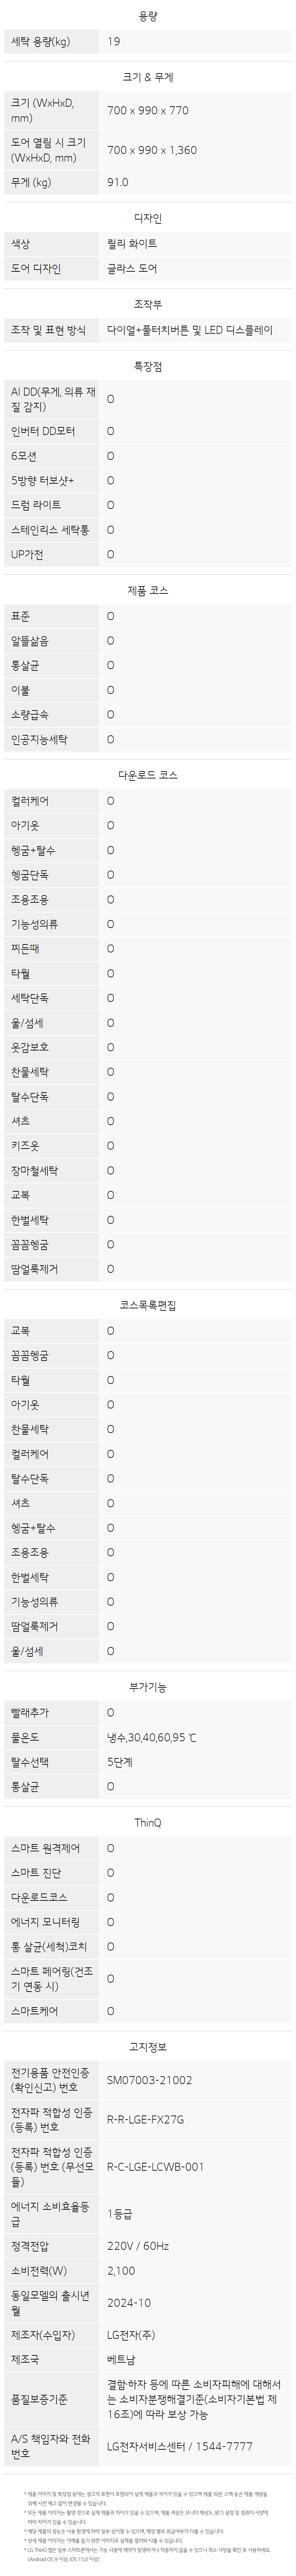Image resolution: width=296 pixels, height=2576 pixels.
Task: Click the 크기 & 무게 section header
Action: point(148,77)
